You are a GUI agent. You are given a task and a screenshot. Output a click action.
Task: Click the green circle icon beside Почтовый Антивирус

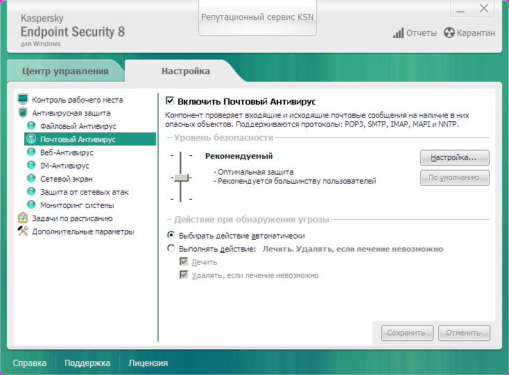pyautogui.click(x=31, y=139)
